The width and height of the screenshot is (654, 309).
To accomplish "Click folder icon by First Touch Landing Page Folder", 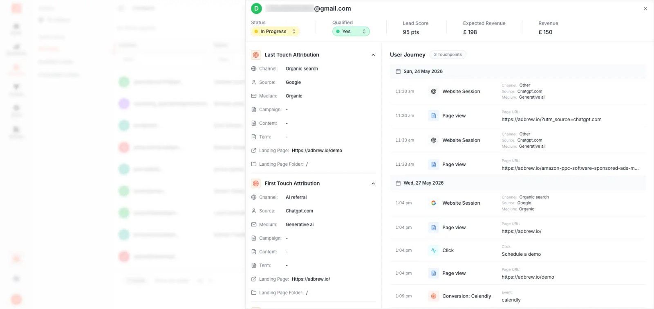I will [x=254, y=293].
